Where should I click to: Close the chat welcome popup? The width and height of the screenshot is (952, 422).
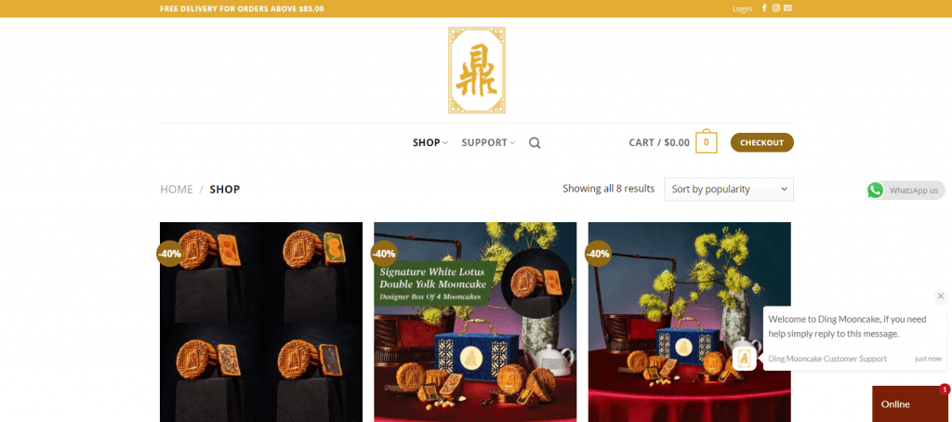[941, 297]
